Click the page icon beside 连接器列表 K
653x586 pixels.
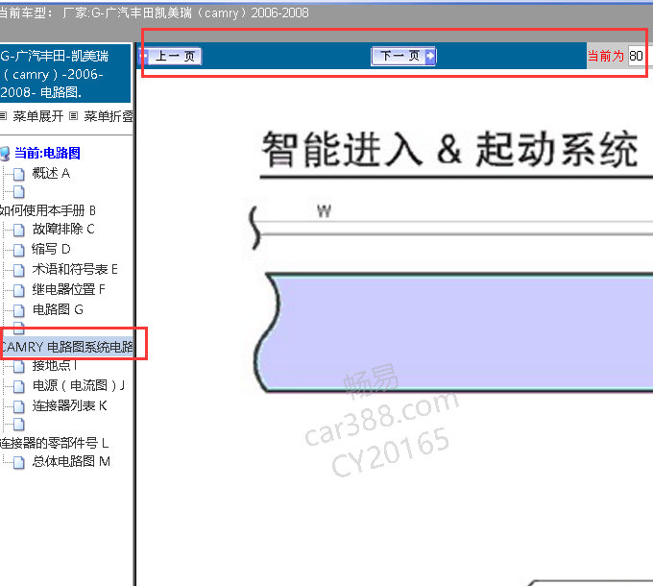(19, 406)
